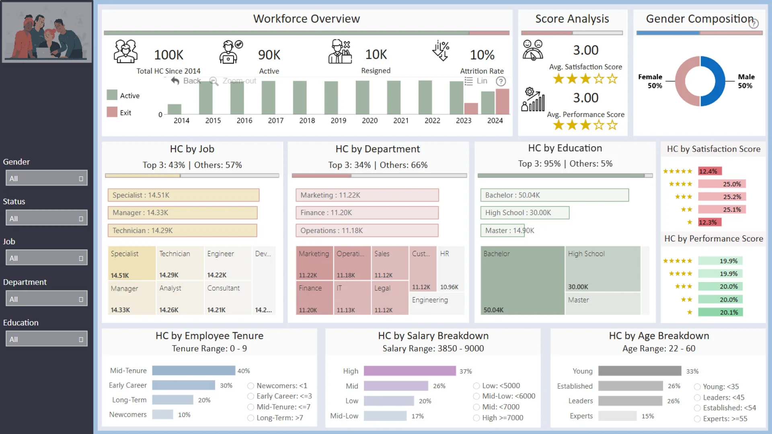772x434 pixels.
Task: Open the Department filter dropdown
Action: pyautogui.click(x=47, y=299)
